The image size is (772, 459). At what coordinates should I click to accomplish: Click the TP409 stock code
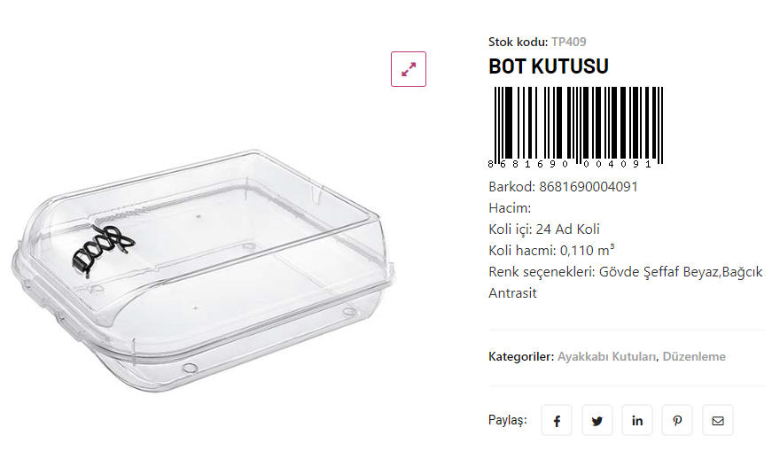click(x=568, y=42)
